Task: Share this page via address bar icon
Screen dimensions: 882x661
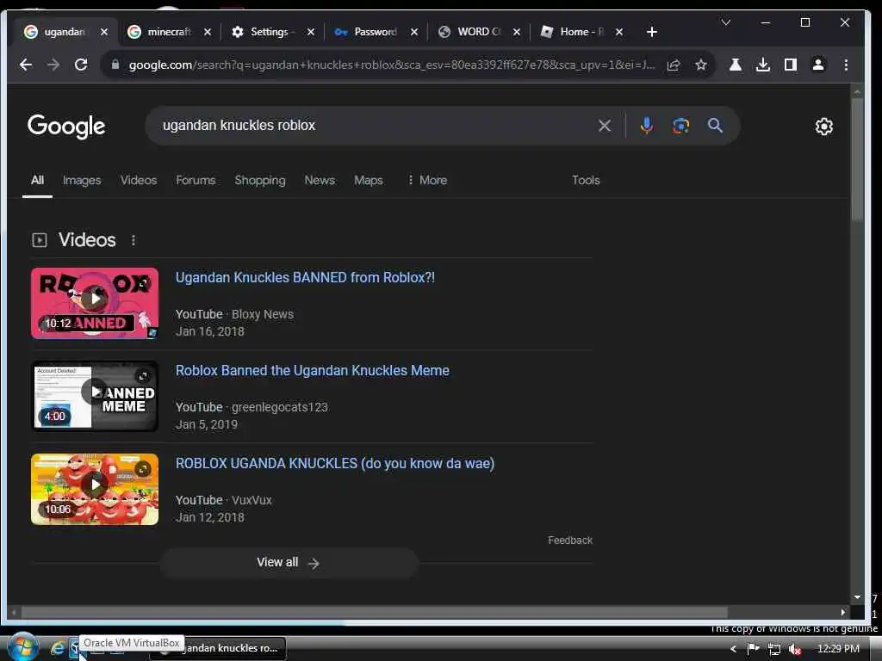Action: [x=674, y=65]
